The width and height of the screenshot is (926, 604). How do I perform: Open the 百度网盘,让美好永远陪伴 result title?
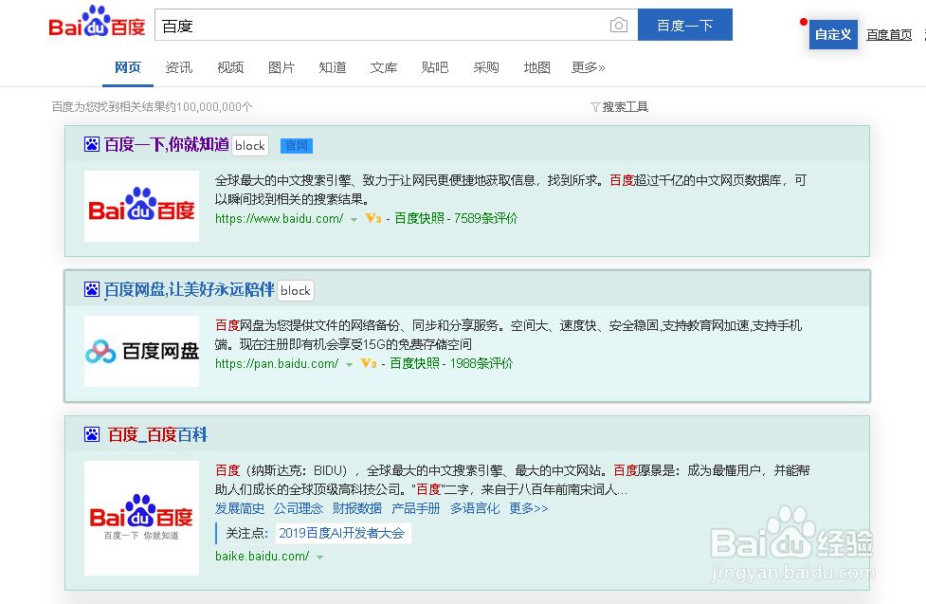[x=189, y=289]
